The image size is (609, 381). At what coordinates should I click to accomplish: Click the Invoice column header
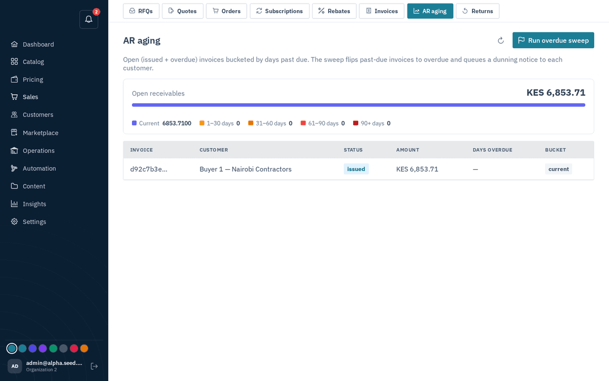tap(142, 150)
